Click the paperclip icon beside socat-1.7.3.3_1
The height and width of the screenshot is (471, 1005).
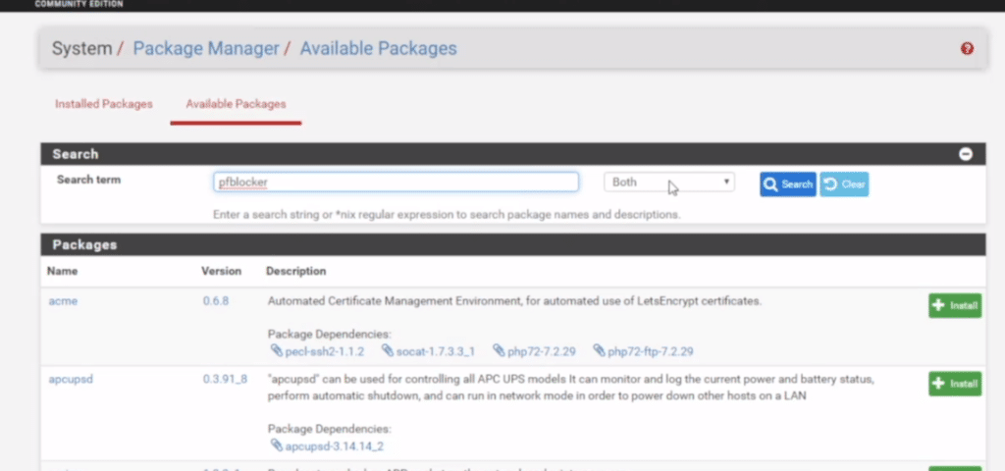[388, 350]
